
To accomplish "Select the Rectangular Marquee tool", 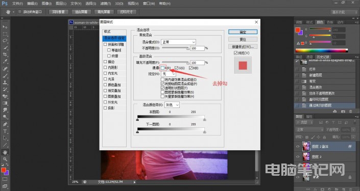I will [x=5, y=34].
